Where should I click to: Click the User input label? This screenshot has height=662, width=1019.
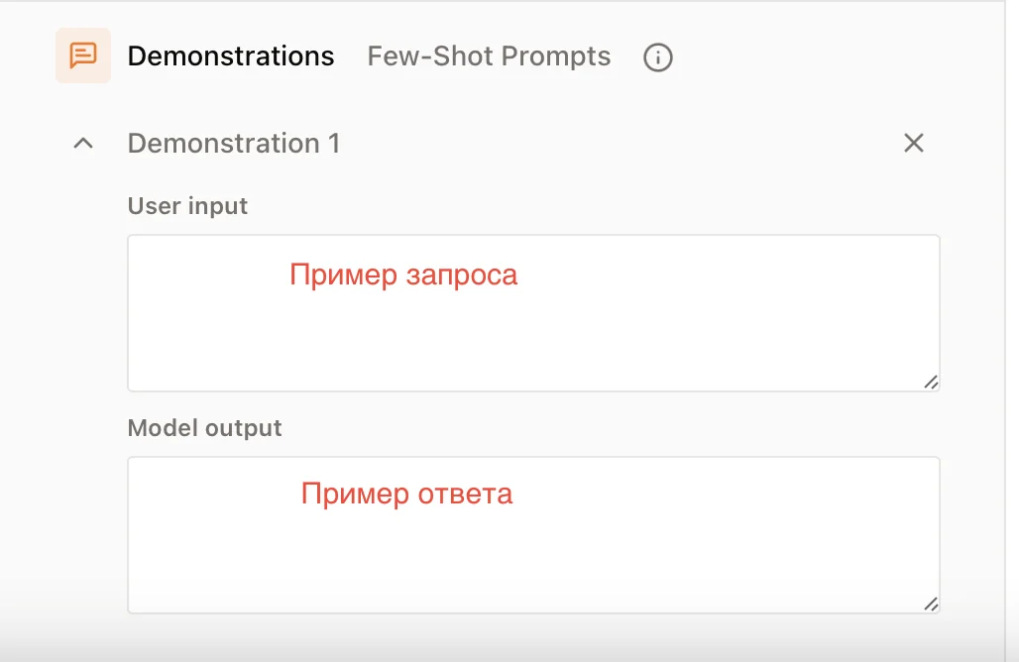tap(187, 205)
